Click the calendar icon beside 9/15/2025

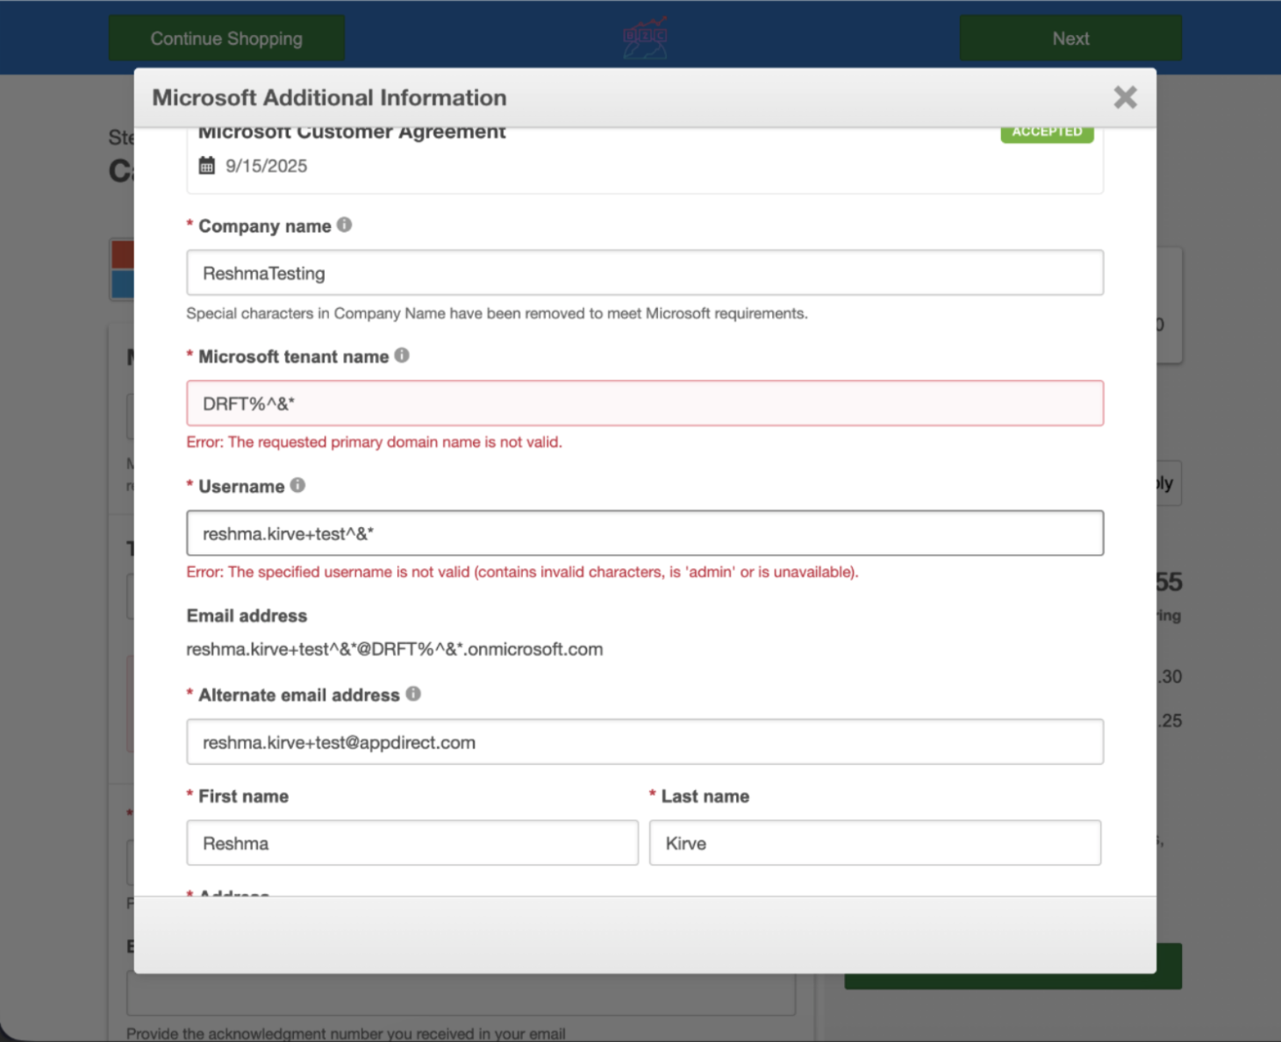coord(207,166)
